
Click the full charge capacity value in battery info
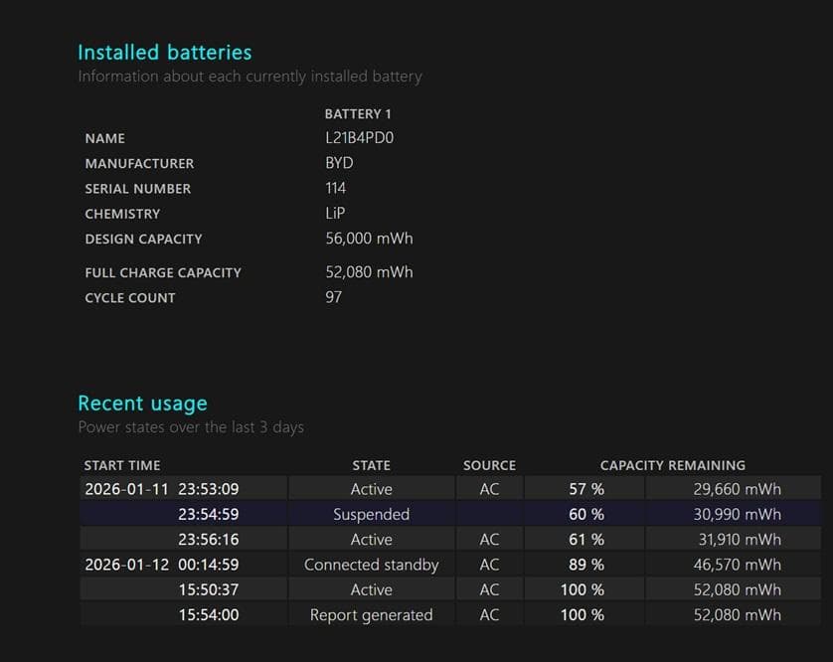pyautogui.click(x=369, y=272)
